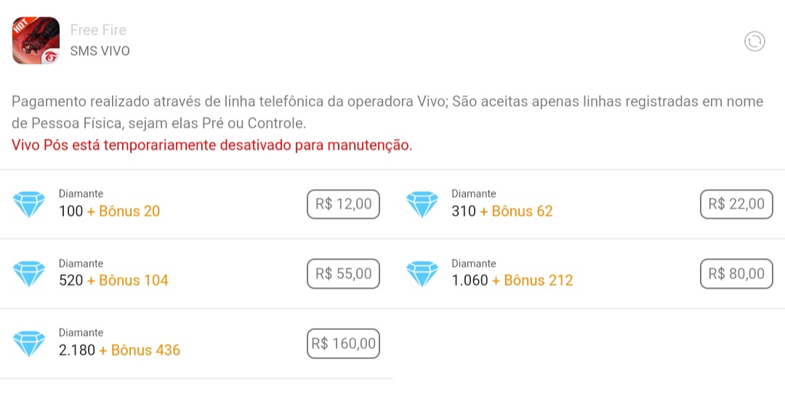The width and height of the screenshot is (785, 402).
Task: Buy the package priced R$ 12,00
Action: (x=343, y=204)
